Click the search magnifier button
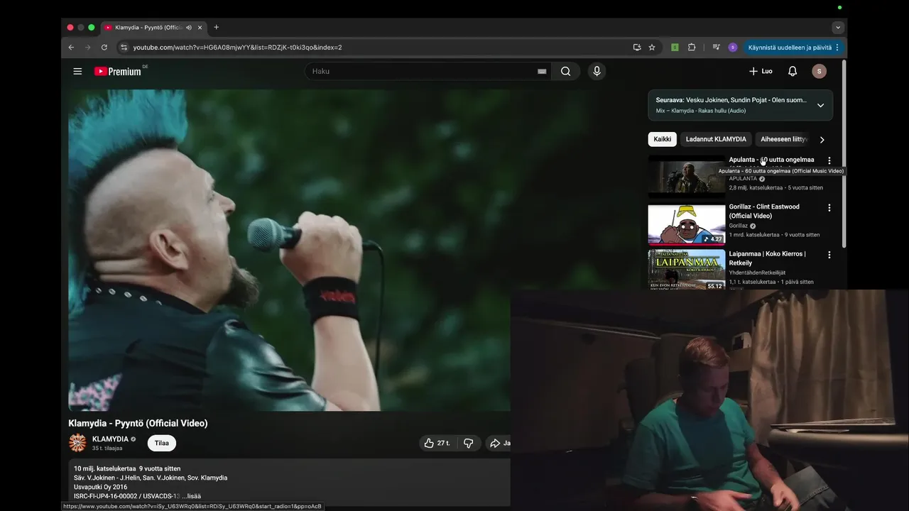 [x=565, y=71]
